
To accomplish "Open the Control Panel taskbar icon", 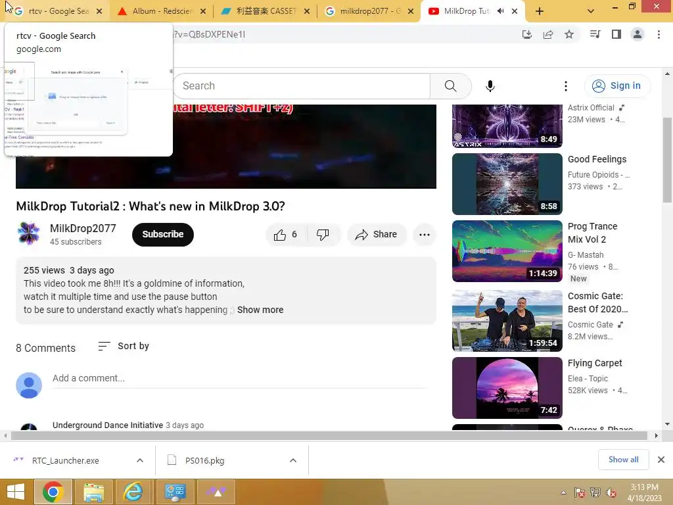I will click(175, 492).
